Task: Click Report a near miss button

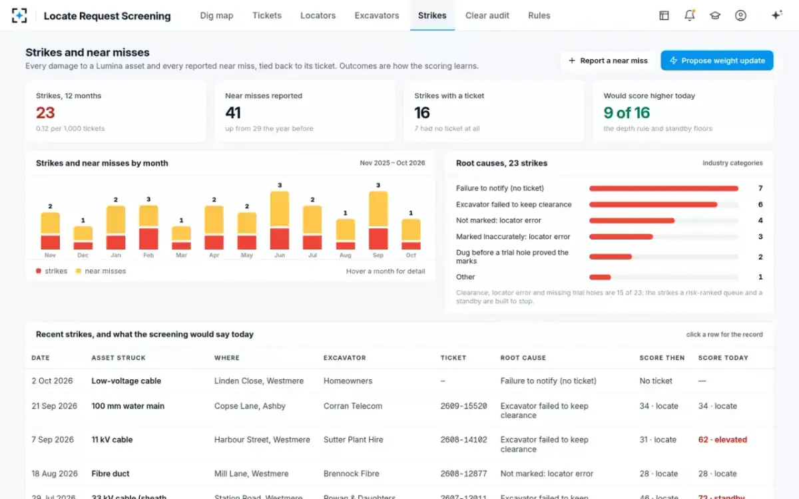Action: (607, 61)
